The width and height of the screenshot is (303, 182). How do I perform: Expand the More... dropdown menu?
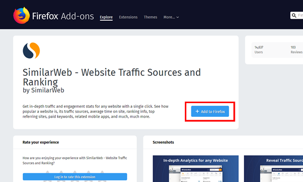click(171, 17)
